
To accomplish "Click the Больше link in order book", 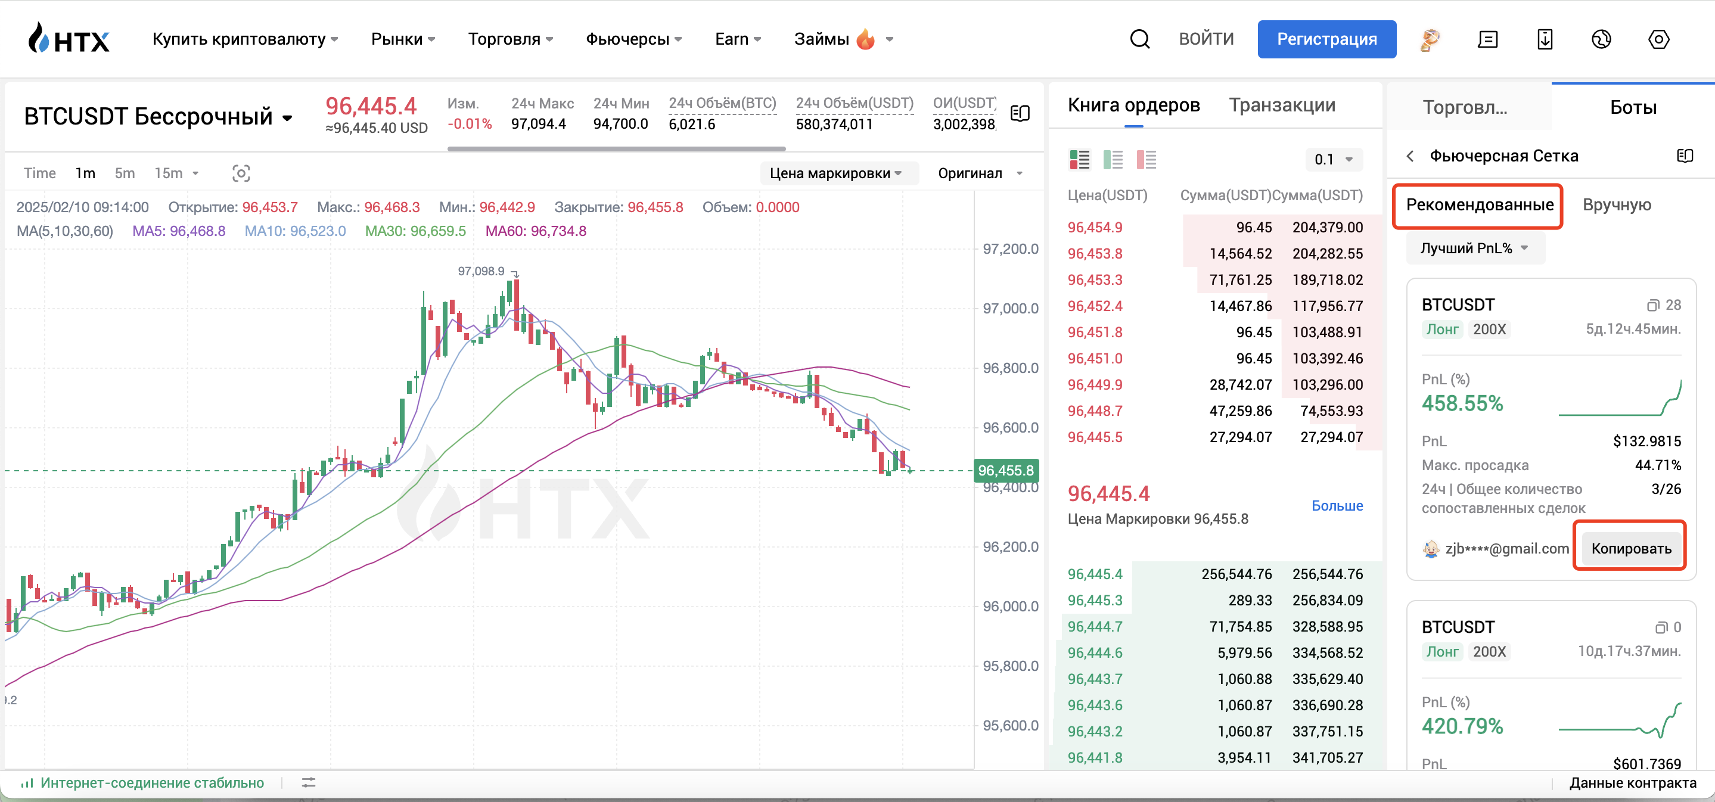I will point(1337,506).
